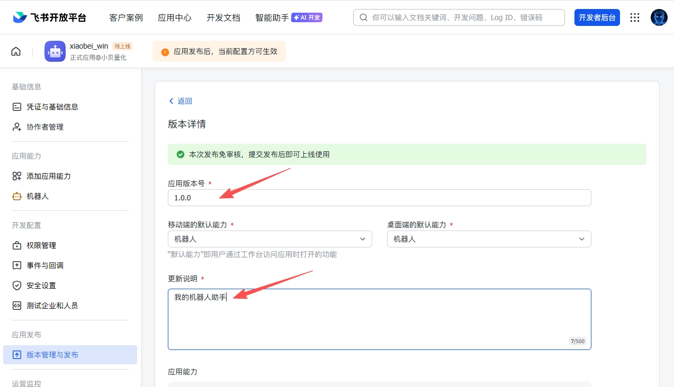The image size is (674, 387).
Task: Open 权限管理 in the sidebar
Action: (x=41, y=245)
